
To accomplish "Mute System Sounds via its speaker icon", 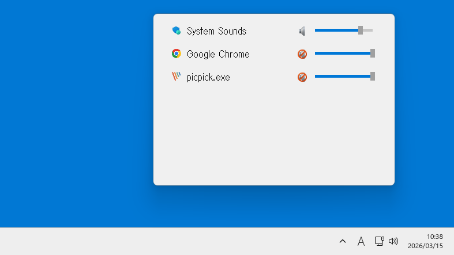I will (302, 31).
